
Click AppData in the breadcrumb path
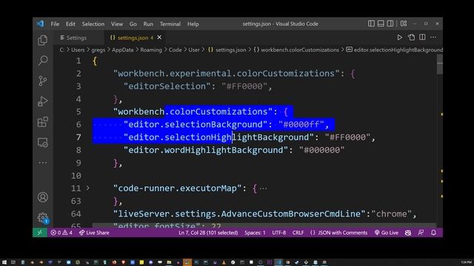click(x=122, y=50)
